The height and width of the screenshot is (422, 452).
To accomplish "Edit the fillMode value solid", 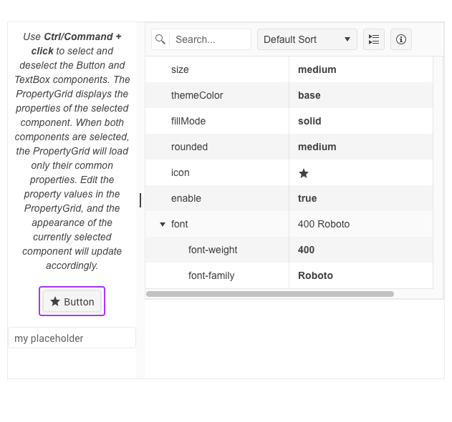I will point(309,122).
